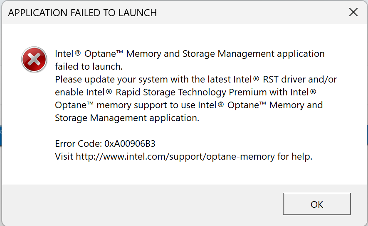Viewport: 368px width, 226px height.
Task: Click the empty title bar area beside title
Action: (x=249, y=12)
